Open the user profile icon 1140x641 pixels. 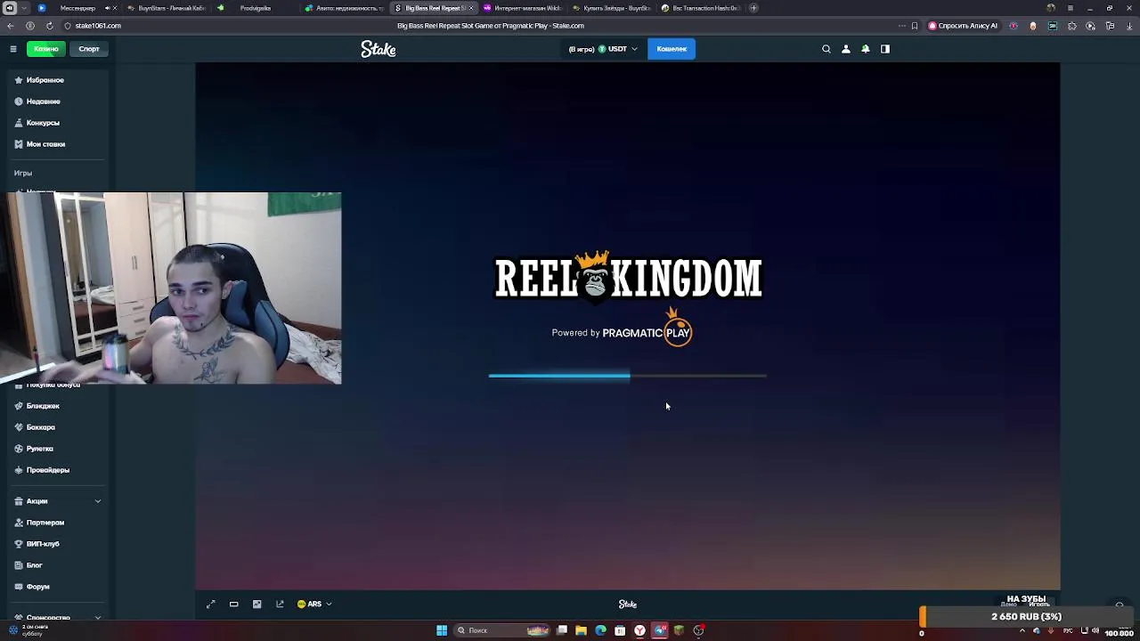tap(846, 49)
